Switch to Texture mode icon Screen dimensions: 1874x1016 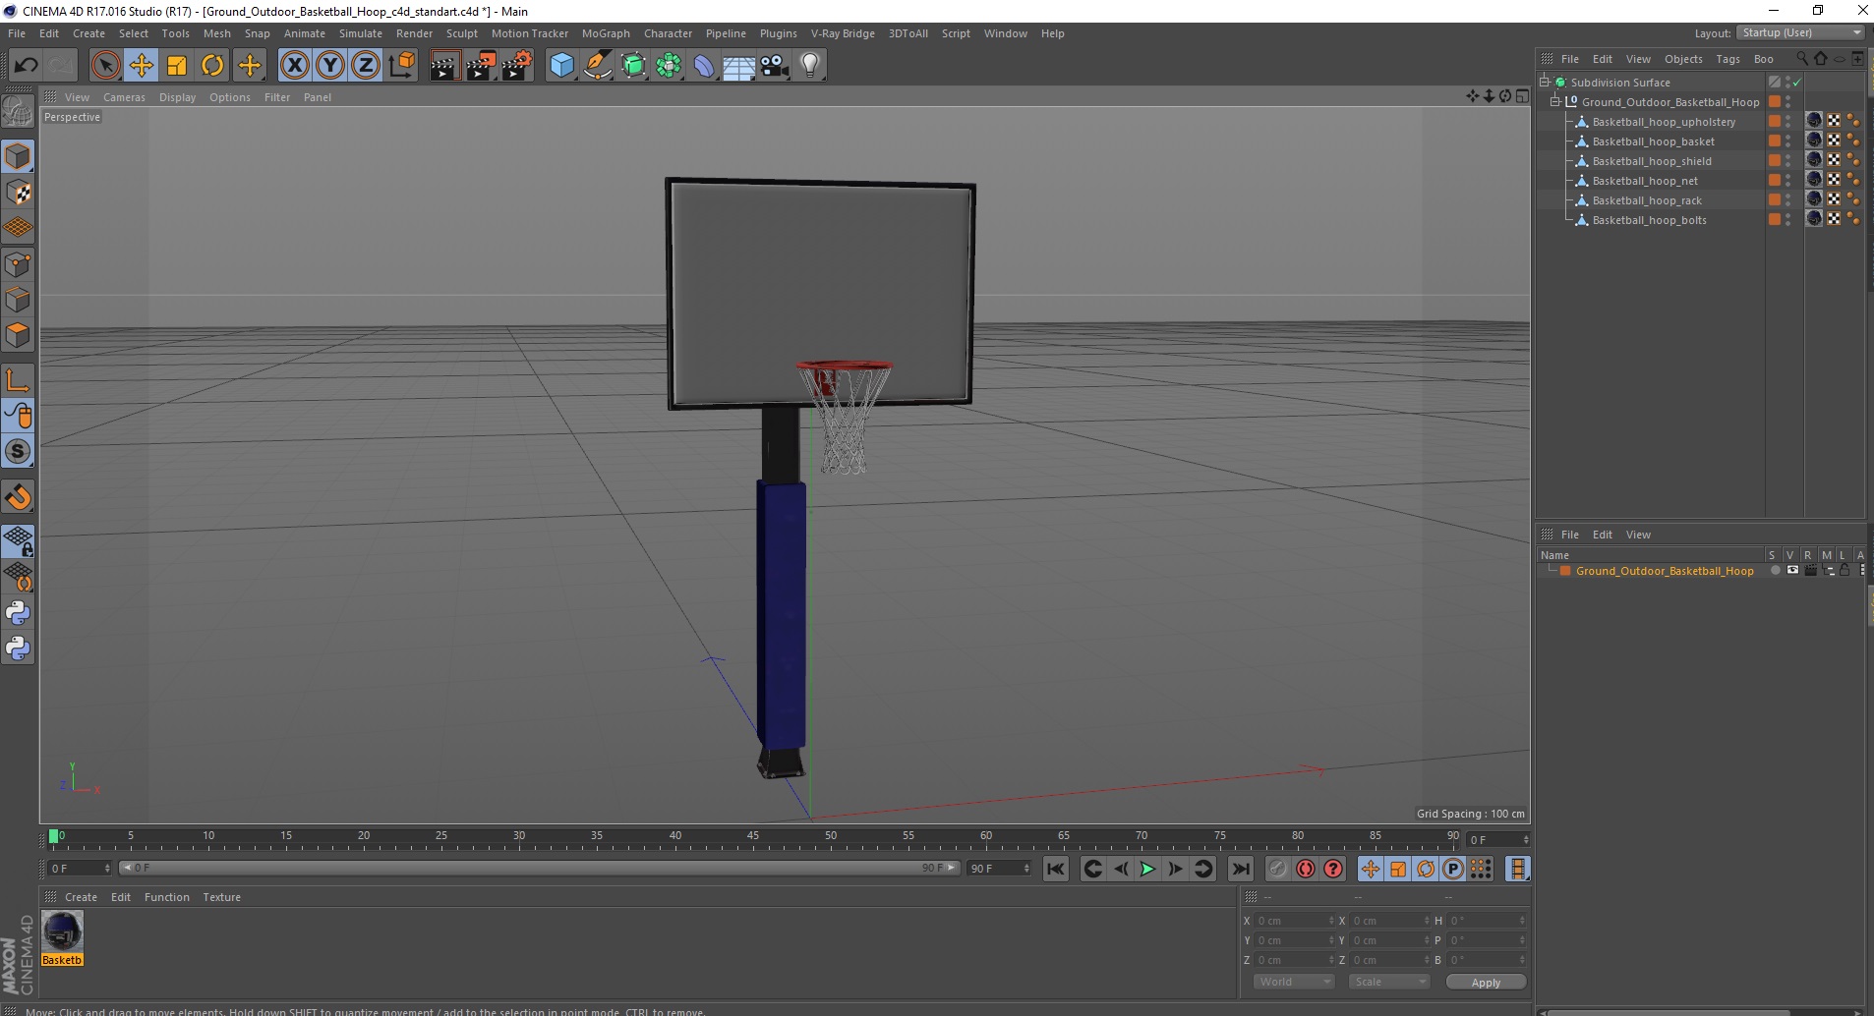pos(18,193)
